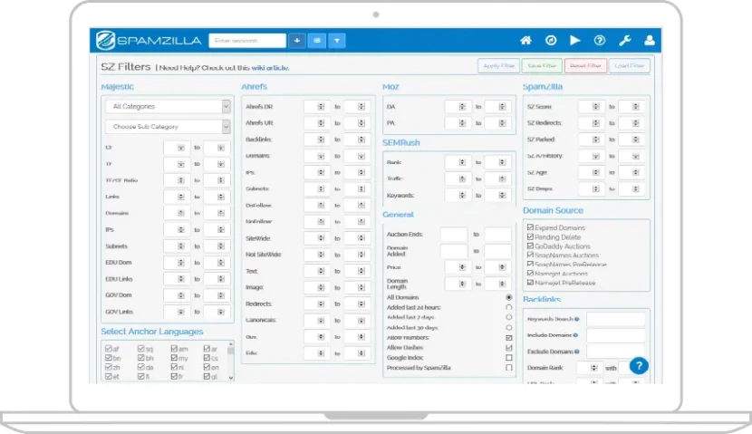Image resolution: width=752 pixels, height=434 pixels.
Task: Apply Filter button
Action: click(499, 66)
